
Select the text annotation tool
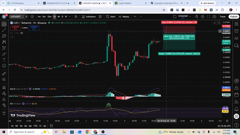4,60
